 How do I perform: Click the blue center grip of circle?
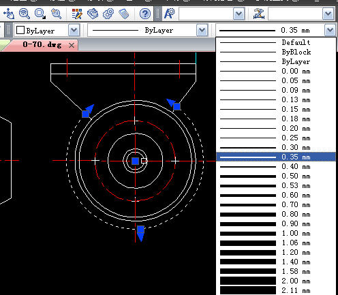coord(136,161)
